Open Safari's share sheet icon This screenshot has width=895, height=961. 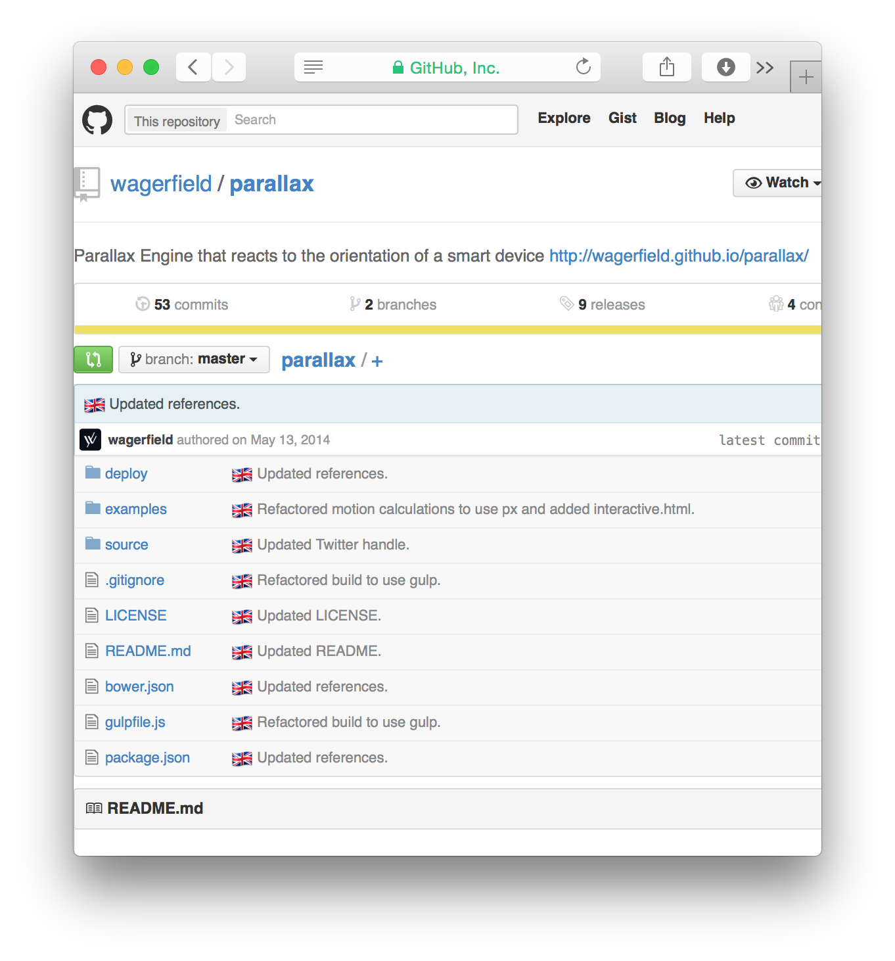(666, 67)
